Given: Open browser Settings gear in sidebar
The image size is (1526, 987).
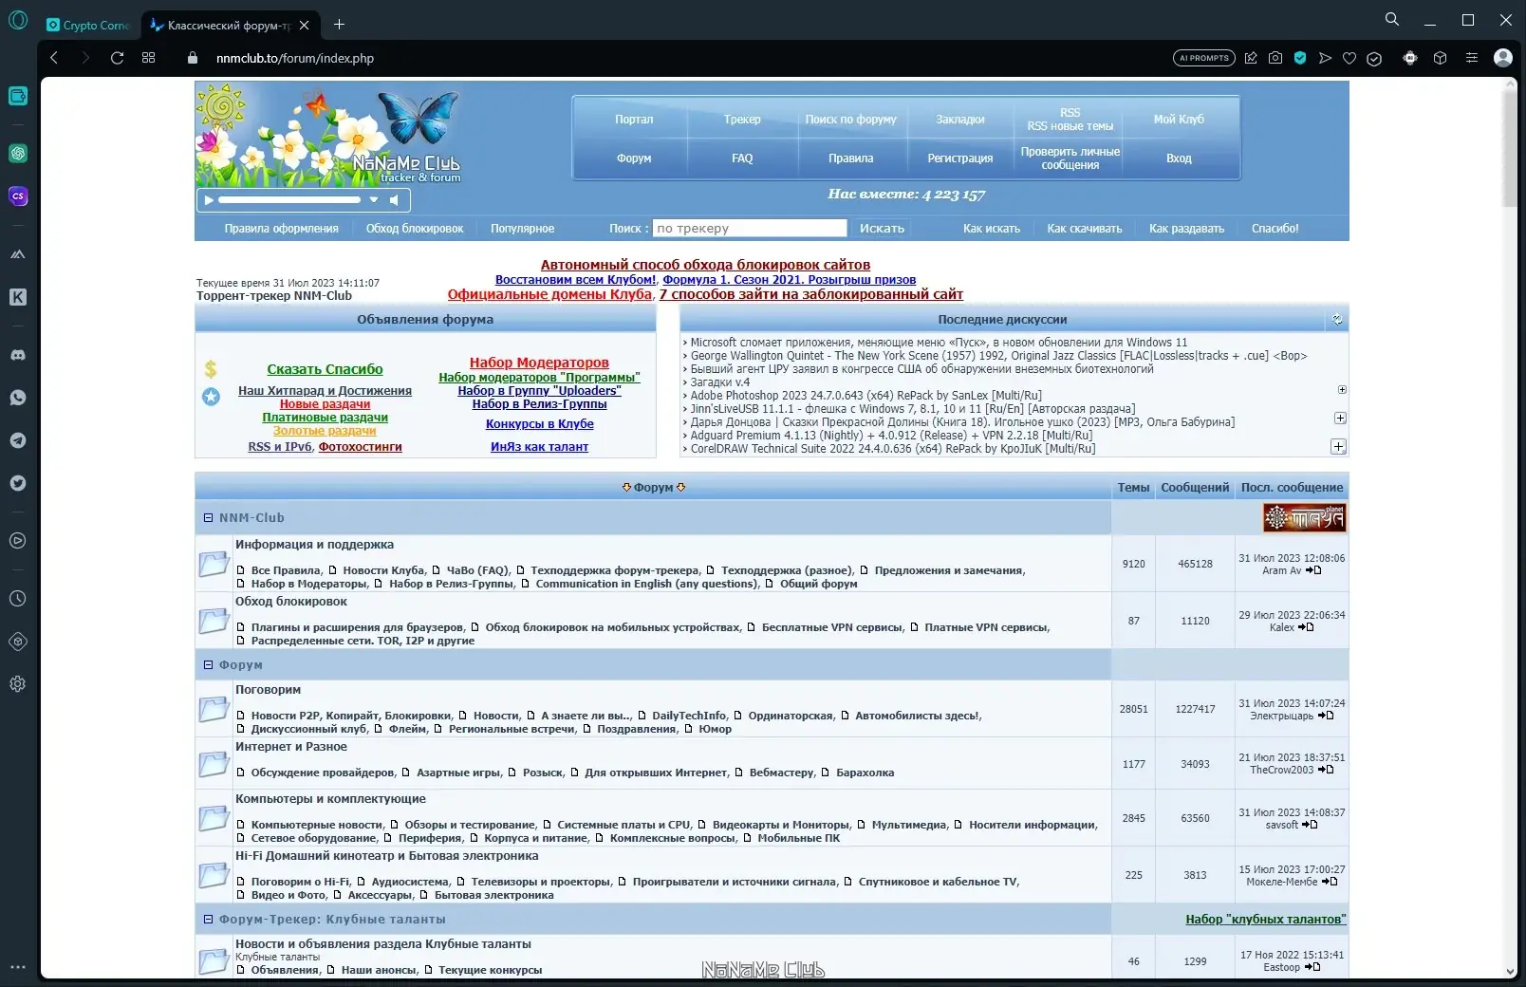Looking at the screenshot, I should click(x=18, y=684).
